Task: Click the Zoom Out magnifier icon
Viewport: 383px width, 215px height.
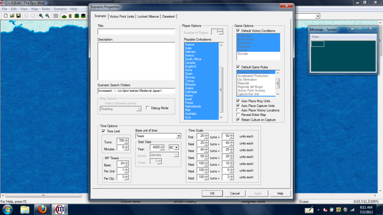Action: [48, 16]
